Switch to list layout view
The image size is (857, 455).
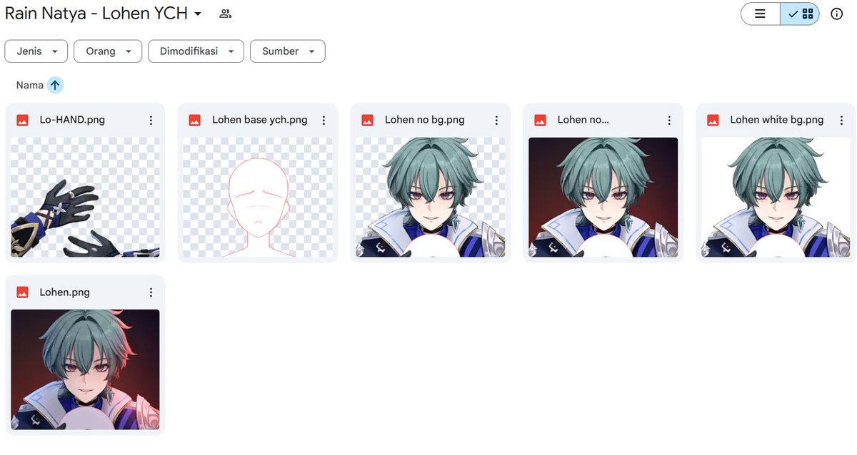tap(761, 14)
